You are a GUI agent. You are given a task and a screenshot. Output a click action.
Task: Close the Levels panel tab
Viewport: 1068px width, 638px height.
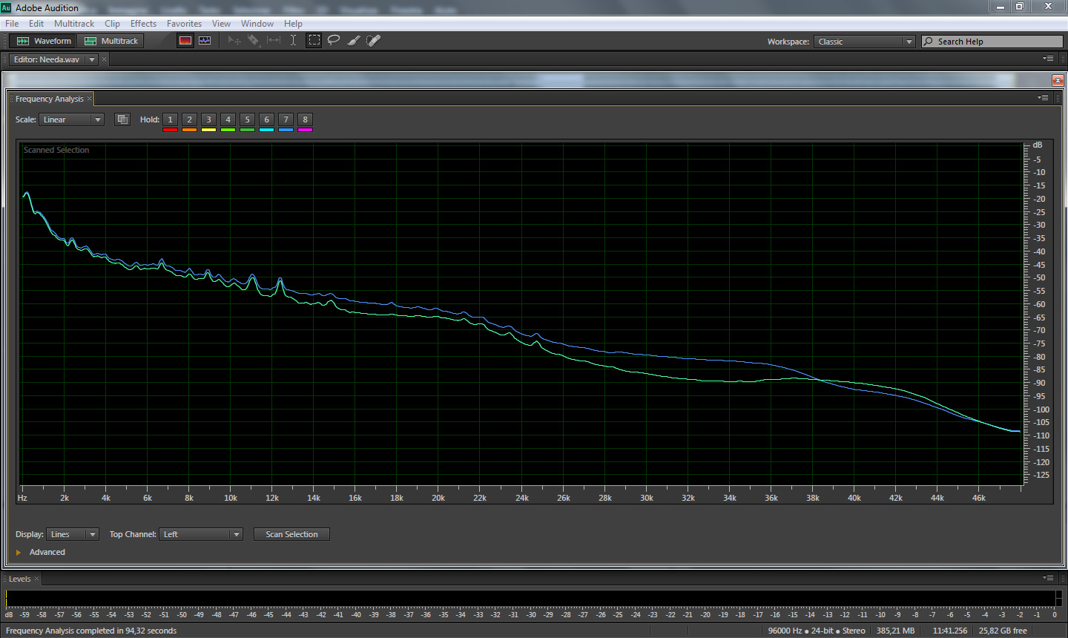coord(36,579)
